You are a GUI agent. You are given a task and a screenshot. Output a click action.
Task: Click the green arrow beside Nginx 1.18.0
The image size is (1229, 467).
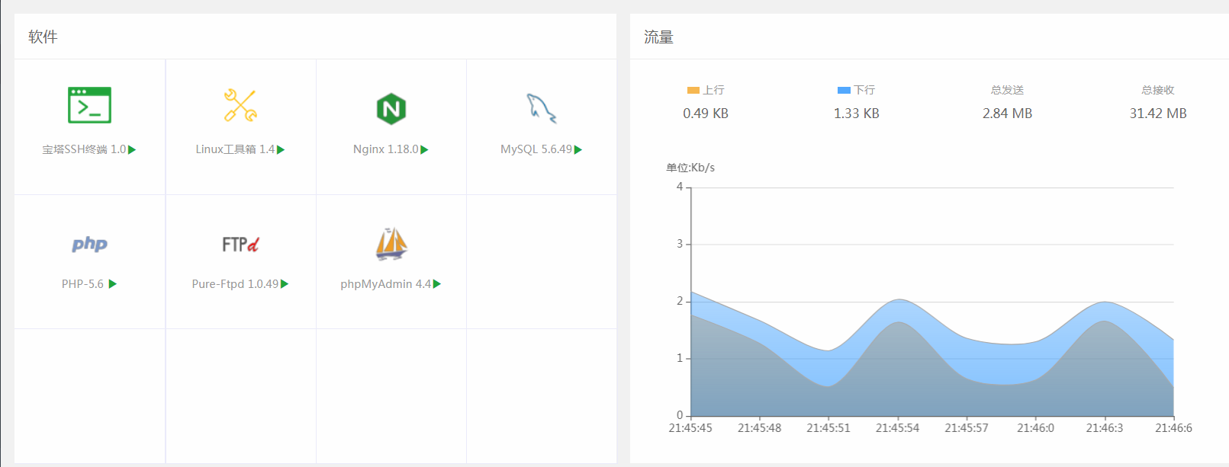(424, 149)
